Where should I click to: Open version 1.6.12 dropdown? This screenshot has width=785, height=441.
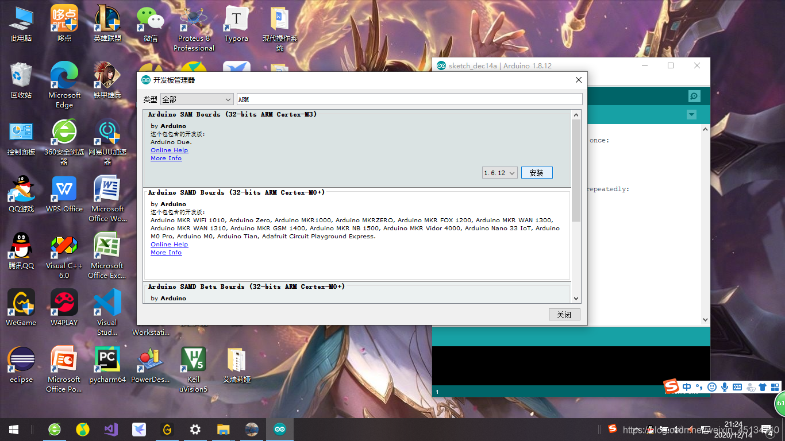pyautogui.click(x=500, y=173)
